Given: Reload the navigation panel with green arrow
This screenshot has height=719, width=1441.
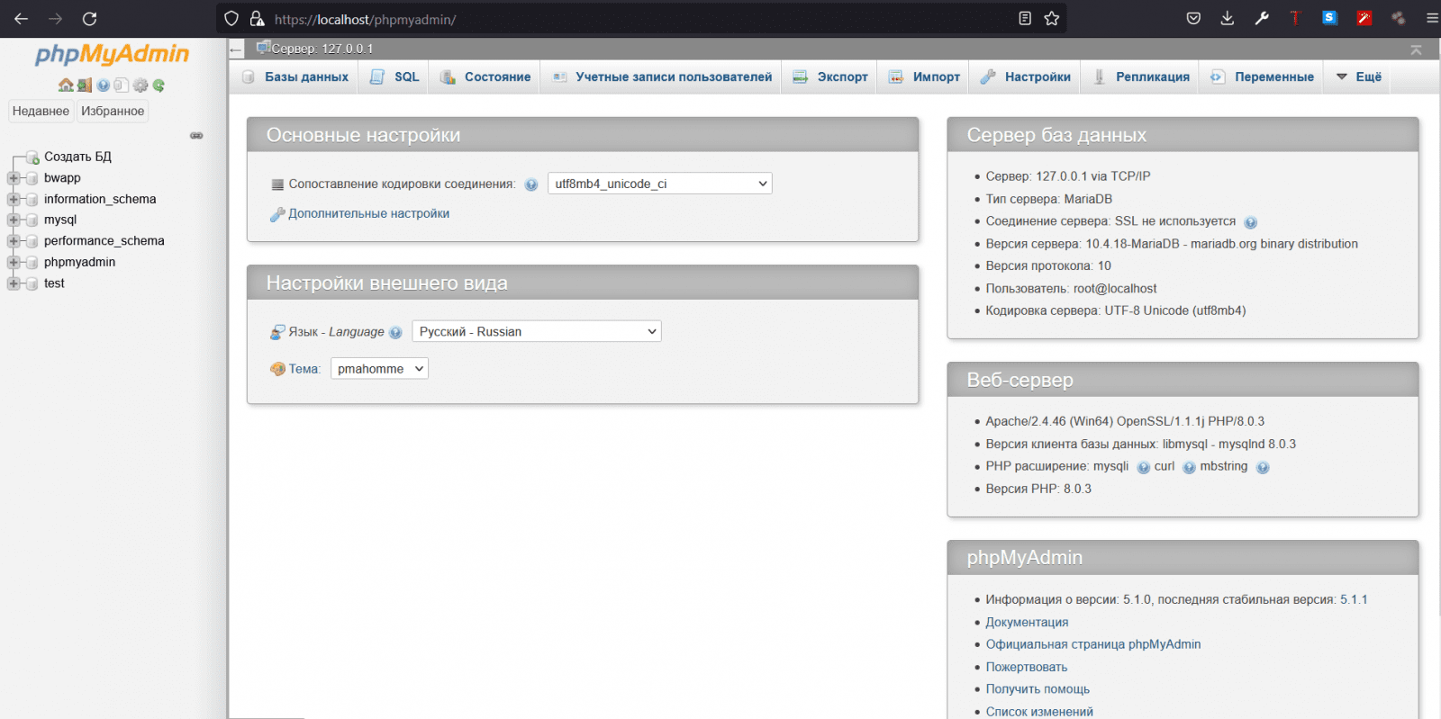Looking at the screenshot, I should tap(159, 85).
